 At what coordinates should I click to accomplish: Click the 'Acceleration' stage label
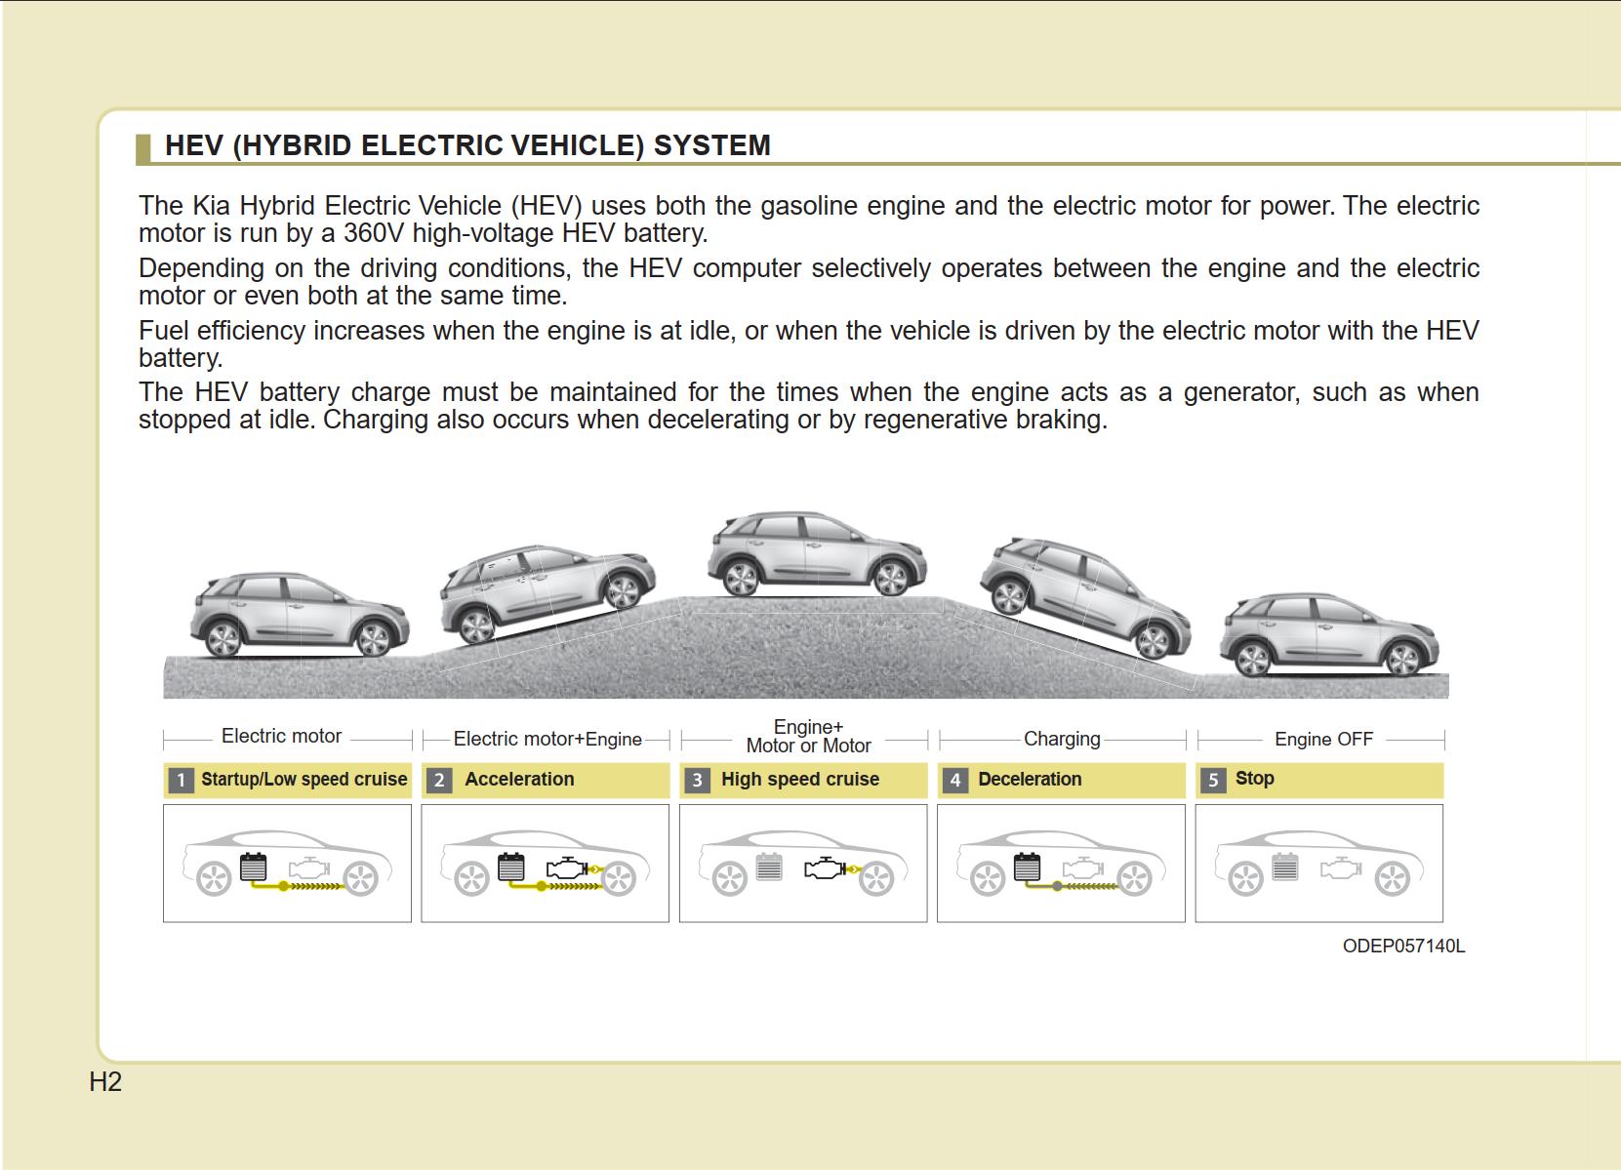[x=519, y=780]
